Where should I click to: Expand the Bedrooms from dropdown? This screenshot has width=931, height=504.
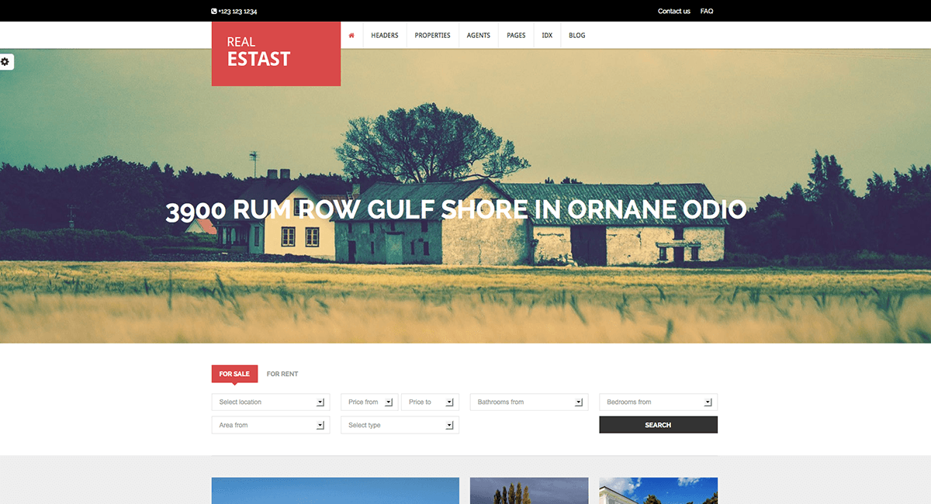658,402
